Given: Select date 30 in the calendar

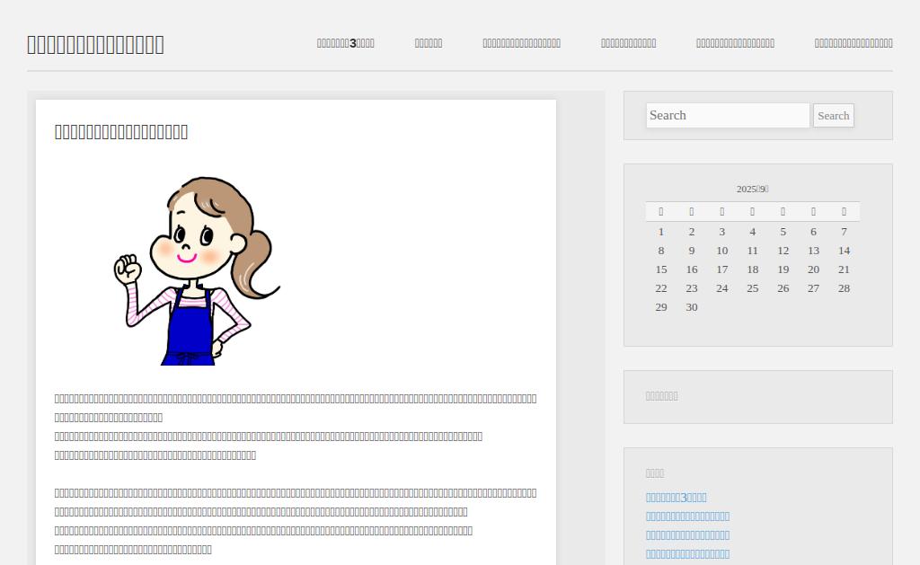Looking at the screenshot, I should (692, 307).
